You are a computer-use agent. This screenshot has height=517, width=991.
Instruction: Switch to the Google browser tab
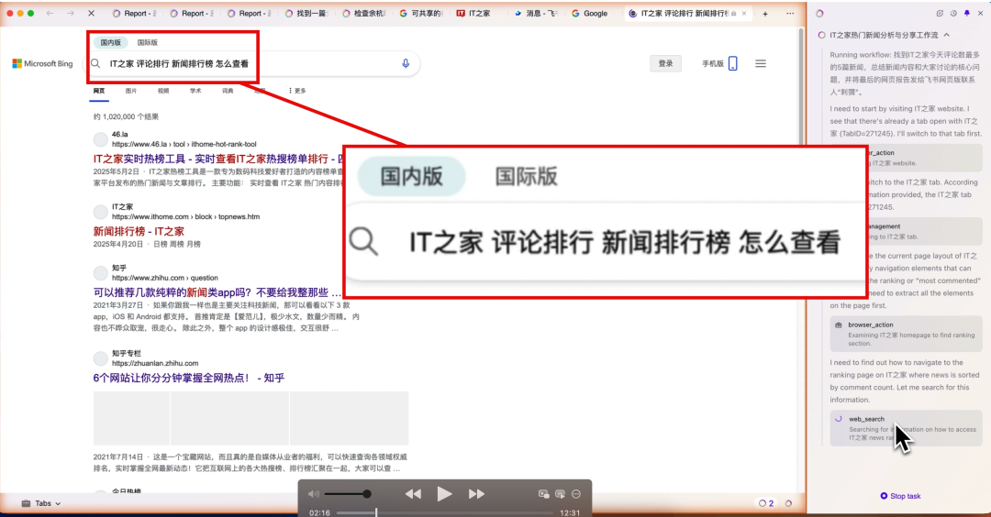click(x=589, y=13)
